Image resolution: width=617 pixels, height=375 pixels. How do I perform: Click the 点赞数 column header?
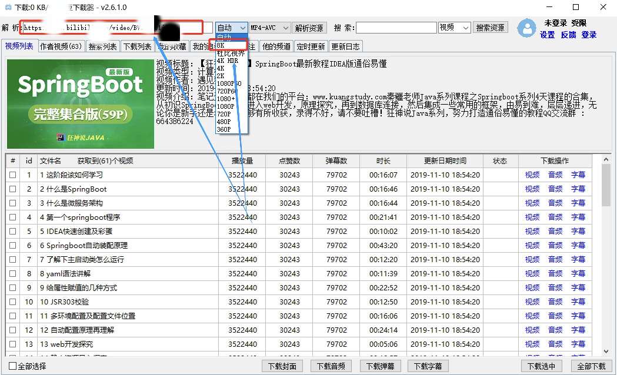click(x=289, y=161)
